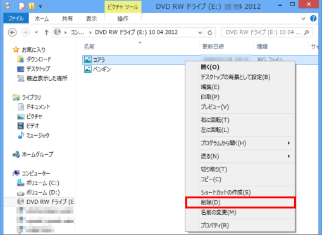Open the Help question mark icon
Screen dimensions: 322x235
click(313, 18)
